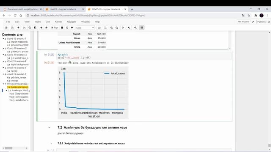Screen dimensions: 271x152
Task: Go to 5.1 np.log in Contents
Action: 12,71
